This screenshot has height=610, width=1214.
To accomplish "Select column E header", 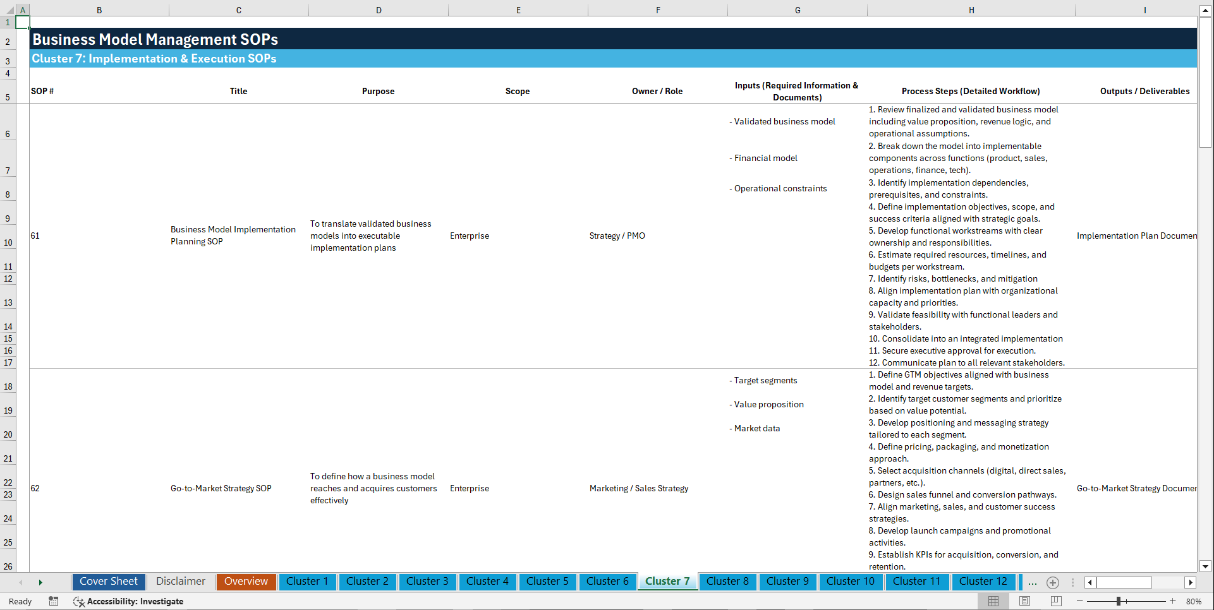I will pyautogui.click(x=518, y=10).
